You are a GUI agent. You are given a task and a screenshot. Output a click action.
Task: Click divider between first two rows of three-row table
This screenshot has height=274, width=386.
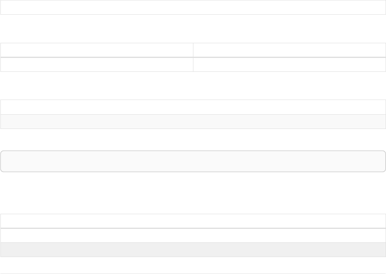click(x=193, y=228)
